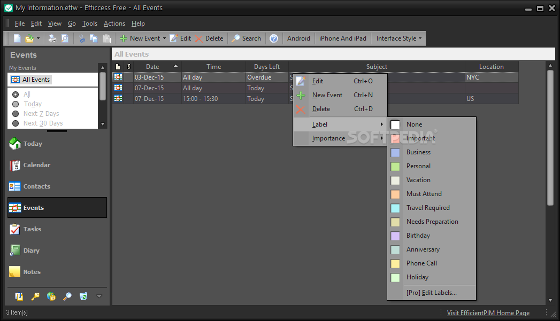Open the Today section in sidebar
560x321 pixels.
(57, 144)
